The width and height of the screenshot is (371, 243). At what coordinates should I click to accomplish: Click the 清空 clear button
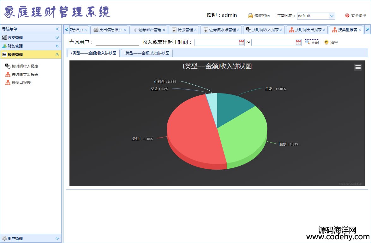331,42
